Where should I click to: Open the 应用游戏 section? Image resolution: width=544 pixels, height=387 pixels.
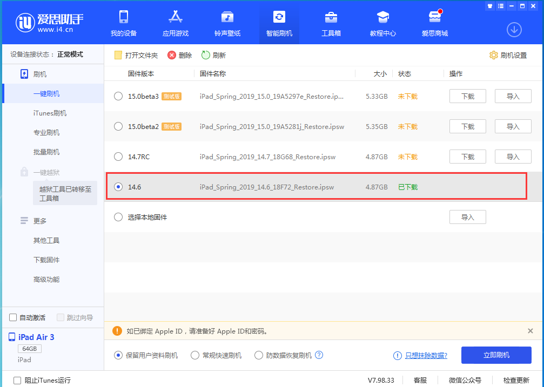coord(175,23)
